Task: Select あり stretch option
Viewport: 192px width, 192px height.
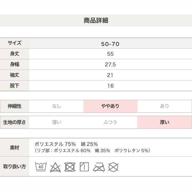Action: coord(165,106)
